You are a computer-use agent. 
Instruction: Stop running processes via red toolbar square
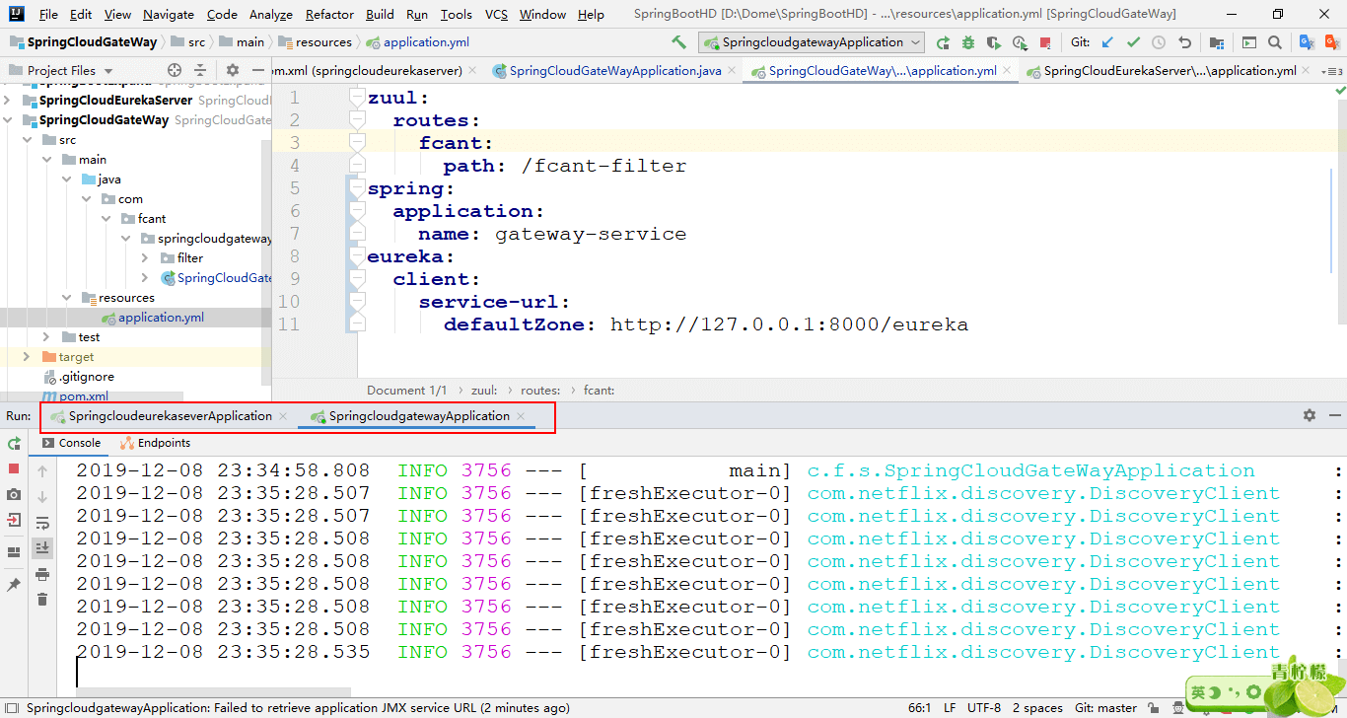(1046, 42)
